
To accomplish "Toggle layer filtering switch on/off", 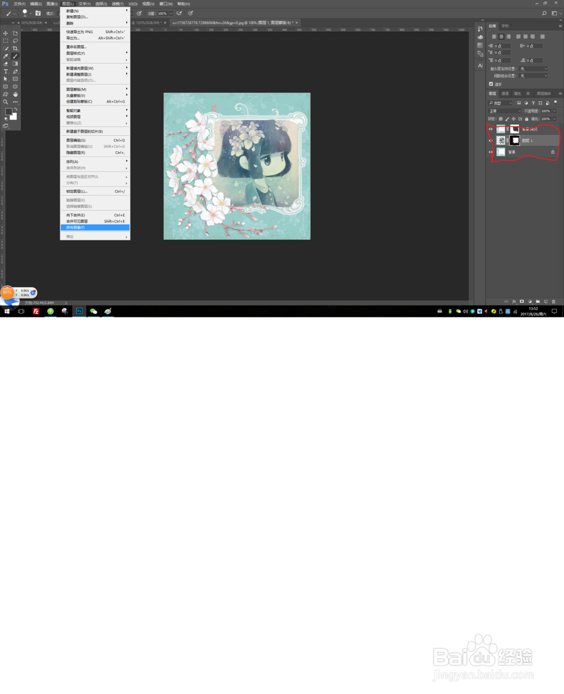I will click(x=556, y=103).
